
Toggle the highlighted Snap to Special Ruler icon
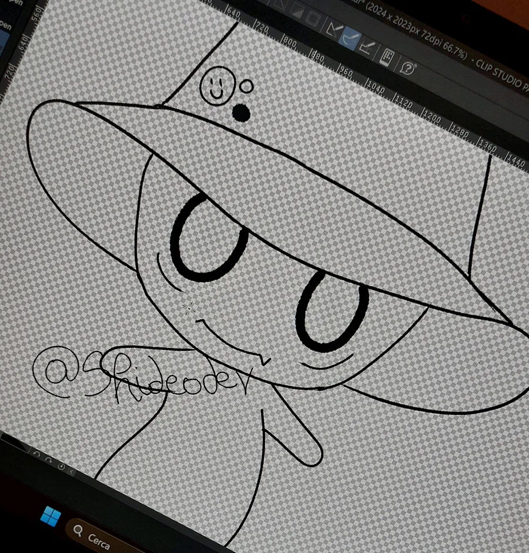(349, 38)
